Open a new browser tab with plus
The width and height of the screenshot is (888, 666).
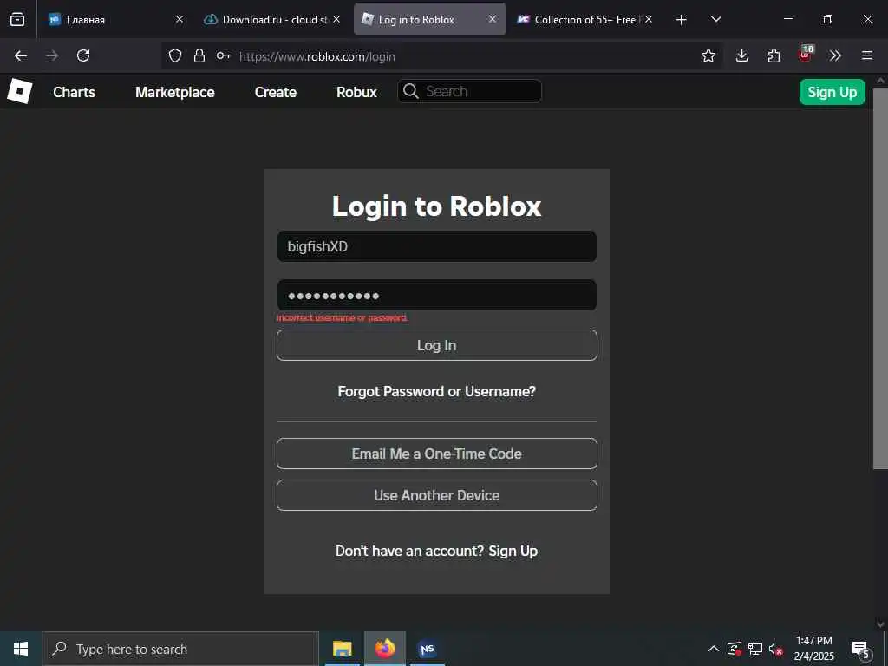(x=682, y=20)
